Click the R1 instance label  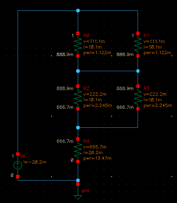146,36
